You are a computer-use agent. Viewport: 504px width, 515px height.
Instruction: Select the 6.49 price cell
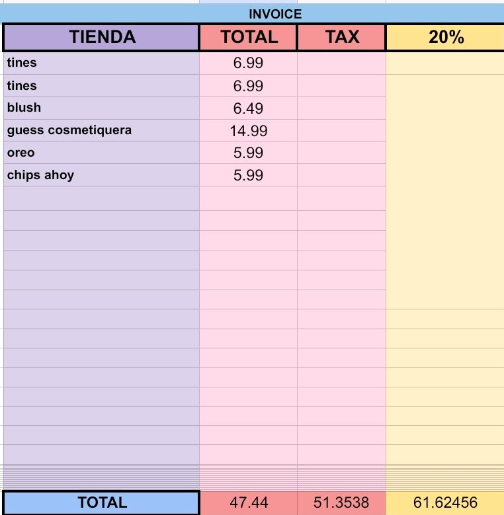249,108
